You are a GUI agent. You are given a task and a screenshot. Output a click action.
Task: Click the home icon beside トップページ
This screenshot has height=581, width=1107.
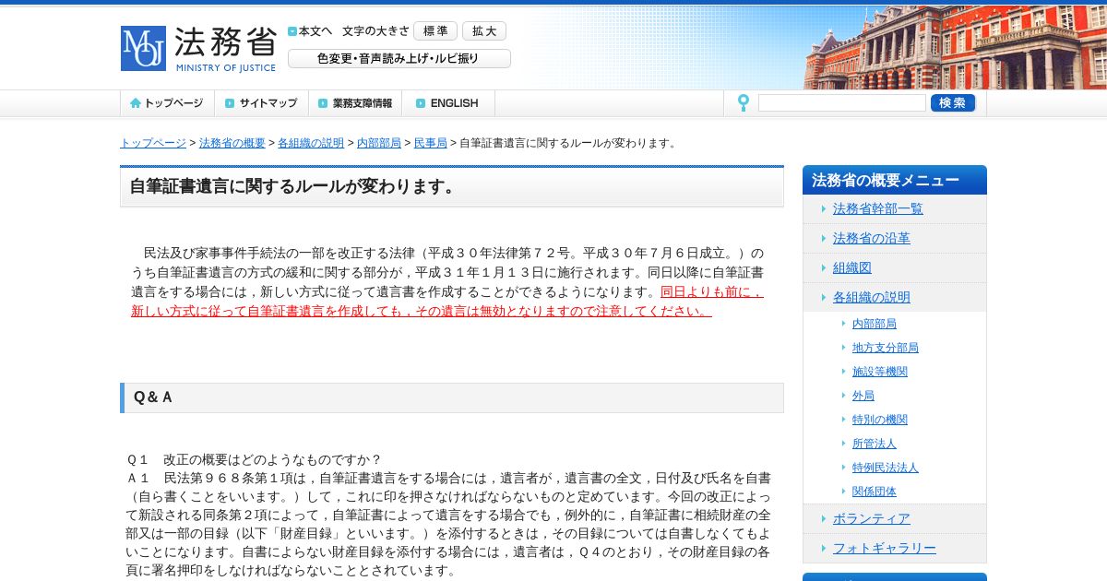136,103
